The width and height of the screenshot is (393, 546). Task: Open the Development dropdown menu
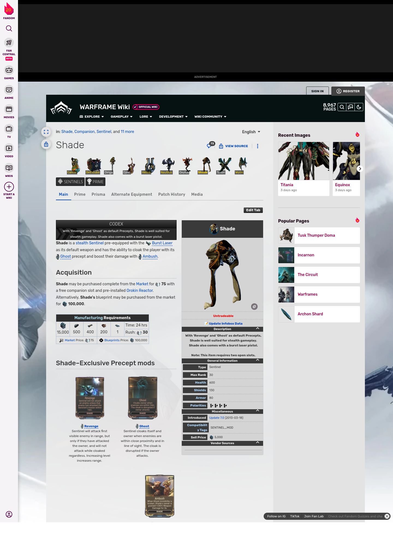click(x=173, y=117)
